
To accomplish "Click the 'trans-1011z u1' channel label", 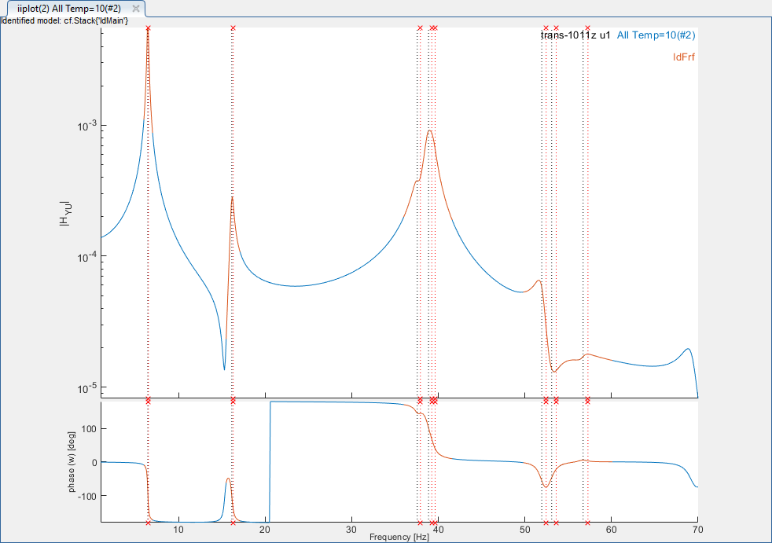I will pos(575,35).
